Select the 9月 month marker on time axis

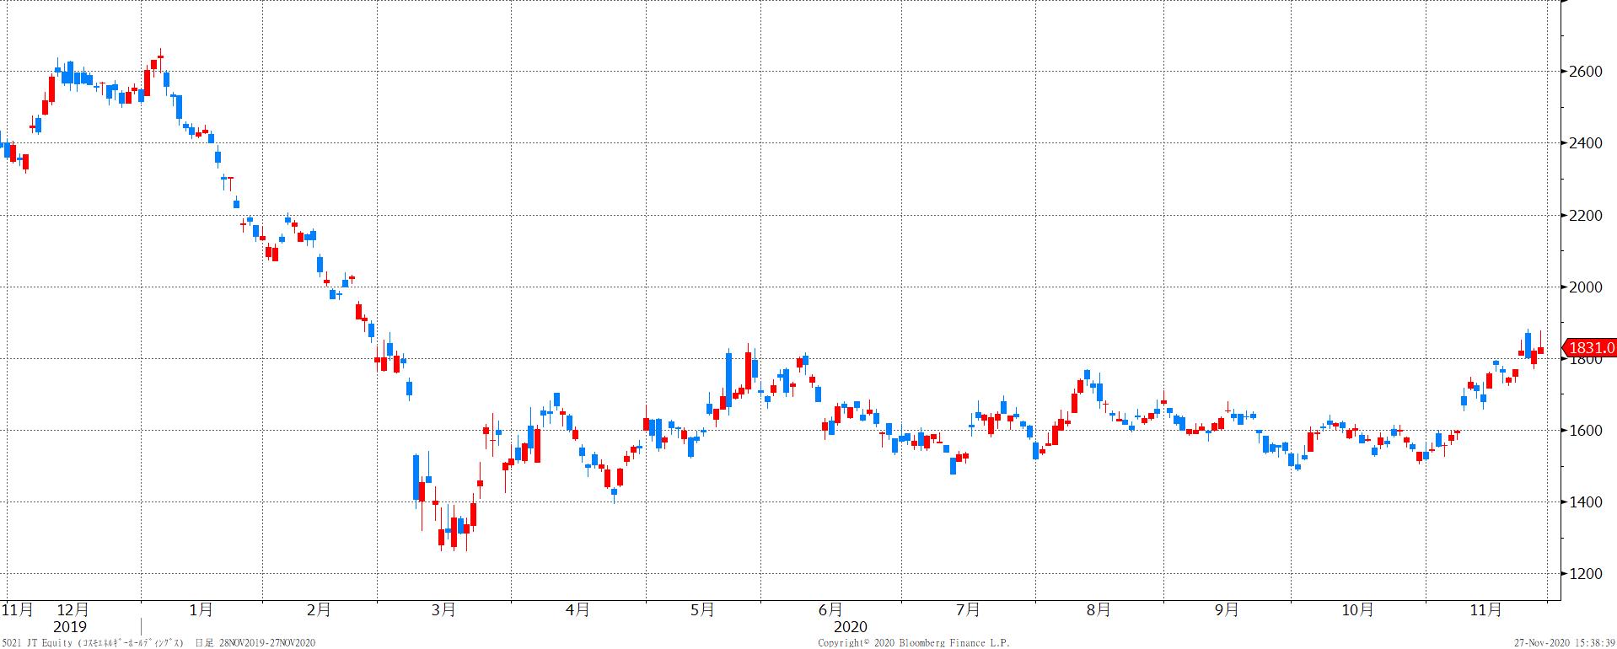pos(1228,610)
